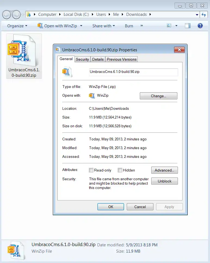The height and width of the screenshot is (263, 210).
Task: Click the file name in the details pane
Action: pos(63,244)
